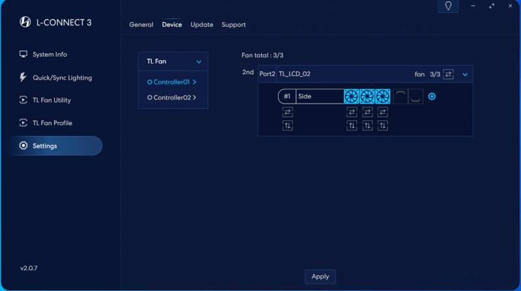Open the blue gear settings for group #1
Screen dimensions: 521x291
pyautogui.click(x=432, y=96)
